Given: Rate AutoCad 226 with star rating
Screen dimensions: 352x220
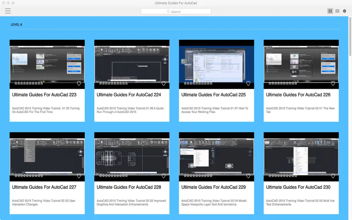Looking at the screenshot, I should pos(283,83).
